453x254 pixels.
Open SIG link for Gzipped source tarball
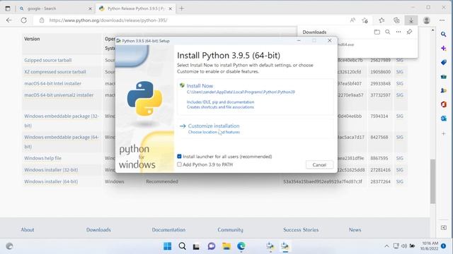[x=399, y=60]
